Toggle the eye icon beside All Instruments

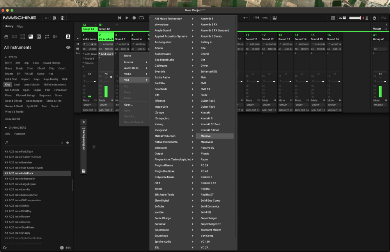click(x=68, y=47)
